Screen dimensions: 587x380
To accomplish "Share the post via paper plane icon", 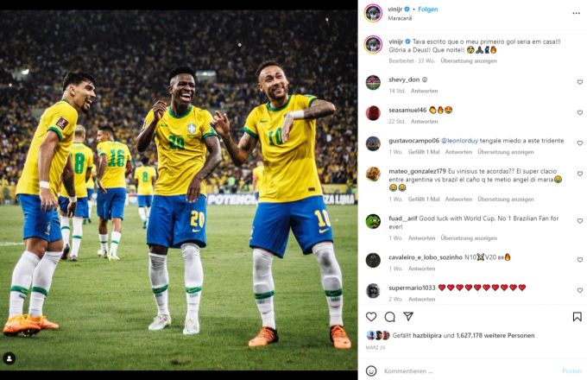I will (x=408, y=316).
